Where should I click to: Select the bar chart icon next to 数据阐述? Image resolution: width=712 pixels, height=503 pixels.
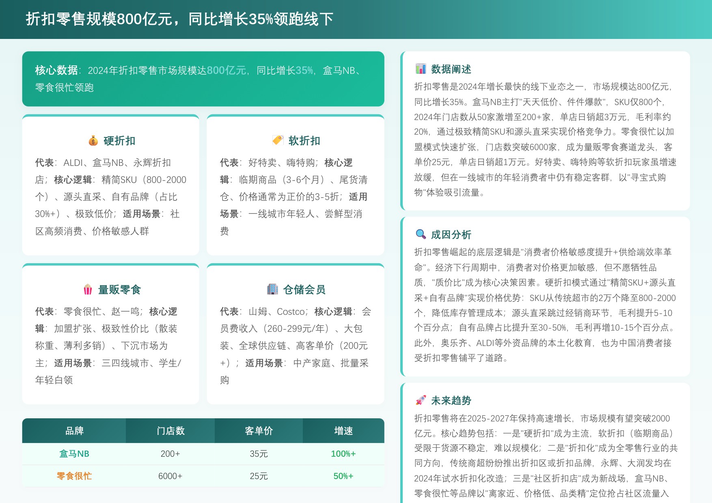421,69
